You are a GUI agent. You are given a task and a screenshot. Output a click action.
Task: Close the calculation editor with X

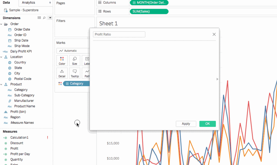click(x=214, y=34)
